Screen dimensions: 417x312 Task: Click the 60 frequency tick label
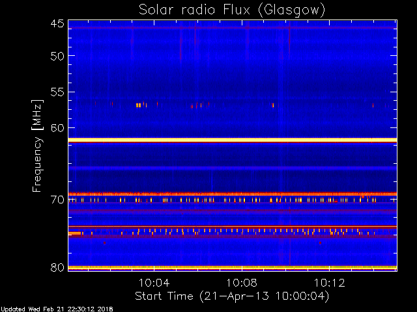click(x=57, y=128)
